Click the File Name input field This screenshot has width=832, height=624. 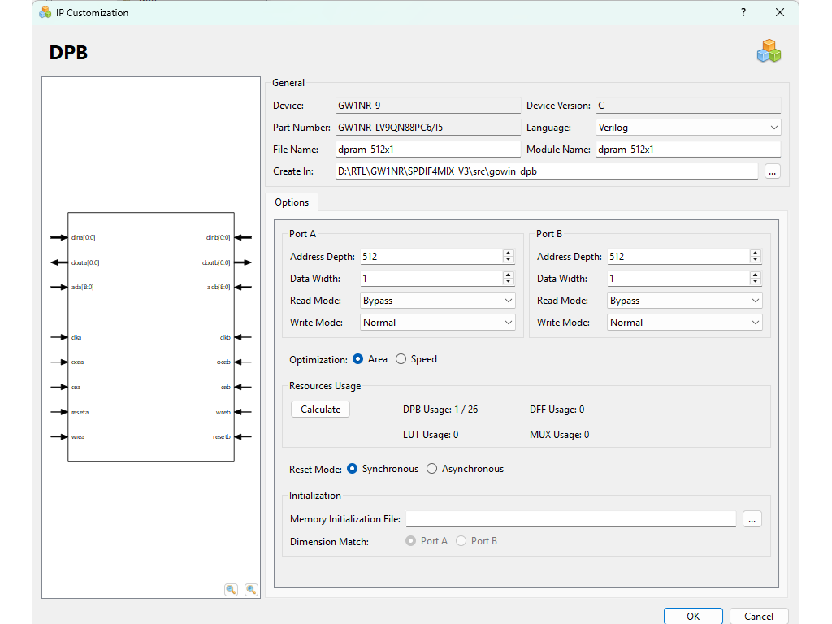click(427, 149)
